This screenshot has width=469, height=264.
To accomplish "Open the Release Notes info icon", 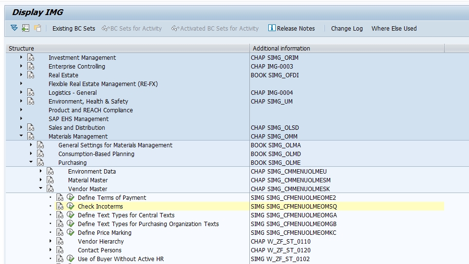I will pos(272,28).
